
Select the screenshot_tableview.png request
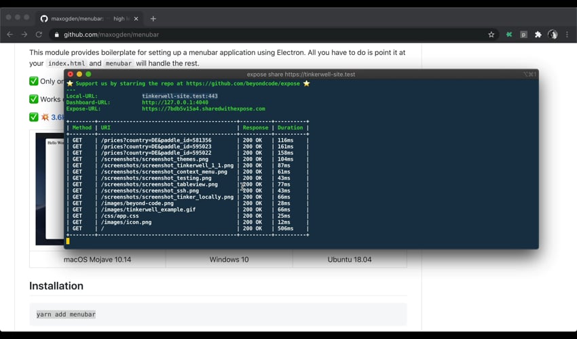point(187,184)
